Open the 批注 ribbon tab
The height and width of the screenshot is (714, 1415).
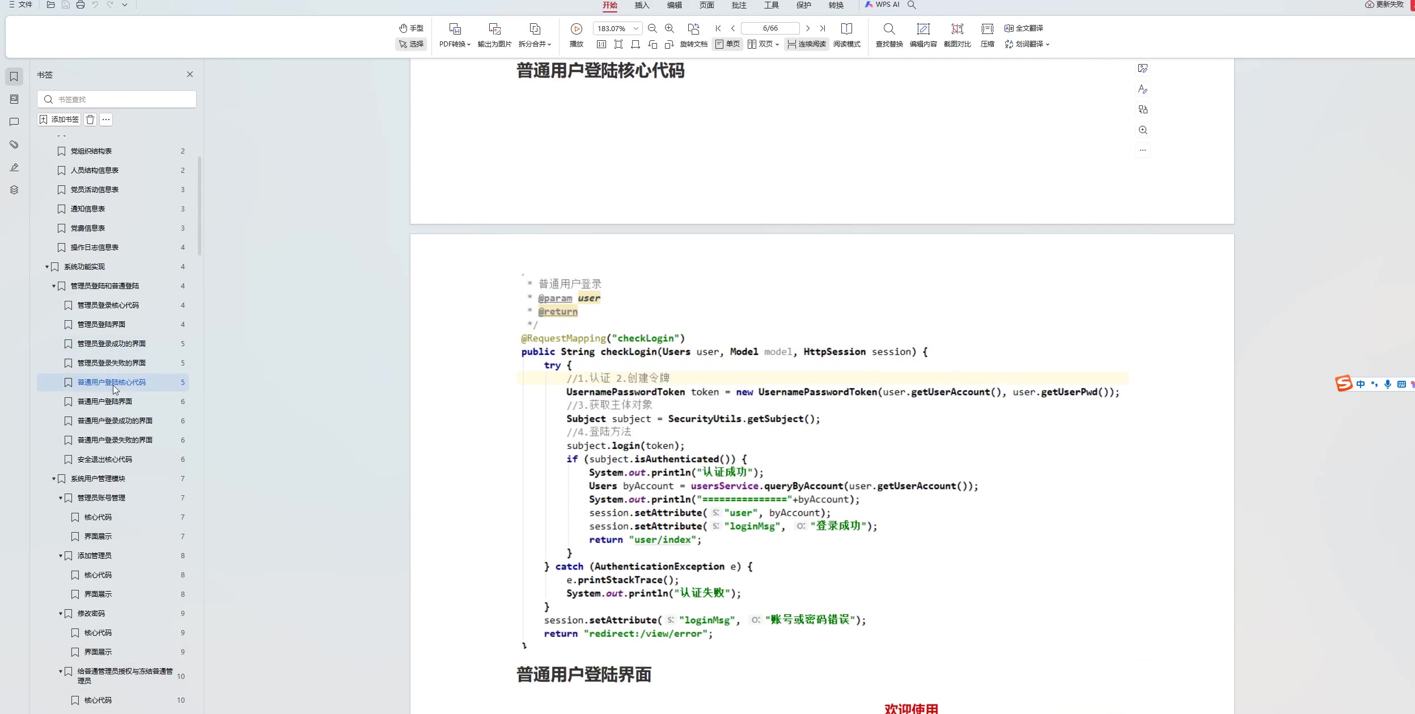[739, 5]
